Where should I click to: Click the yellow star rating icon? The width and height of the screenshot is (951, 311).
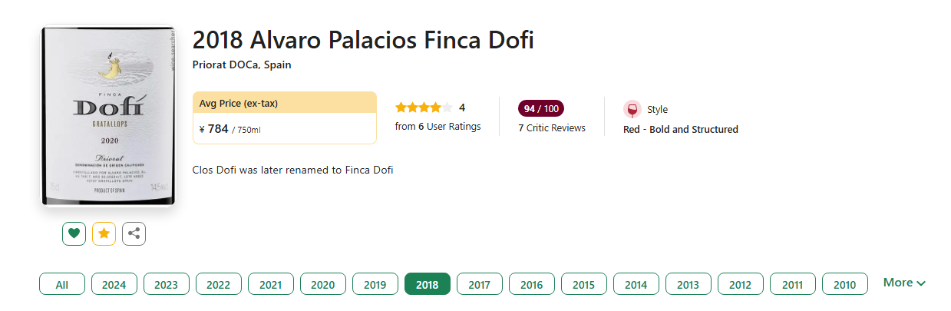(x=104, y=233)
